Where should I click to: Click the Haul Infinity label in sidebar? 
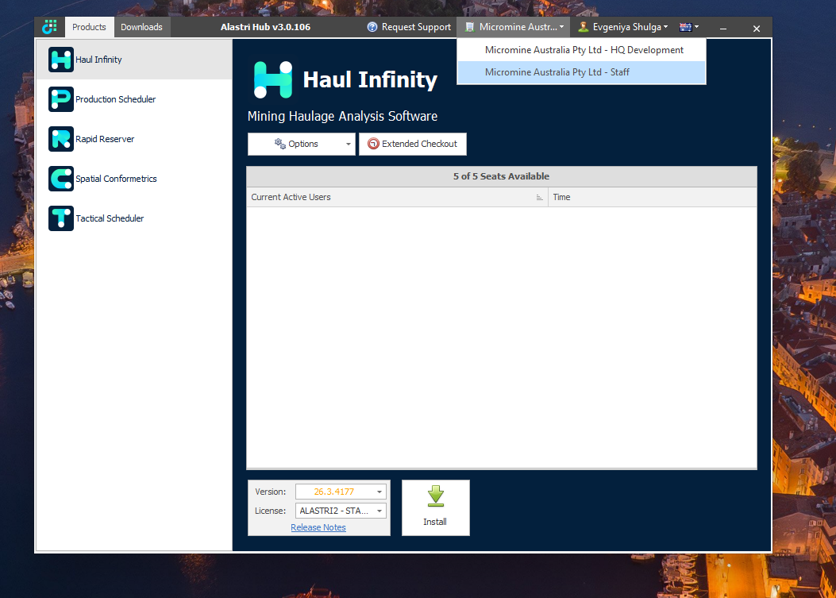tap(98, 60)
